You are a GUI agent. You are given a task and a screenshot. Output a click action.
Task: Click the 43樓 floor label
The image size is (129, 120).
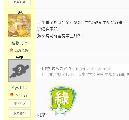point(19,12)
